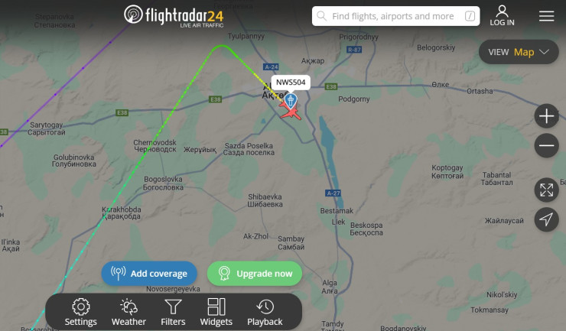Select the red NWS504 aircraft icon
Screen dimensions: 566x331
(291, 113)
